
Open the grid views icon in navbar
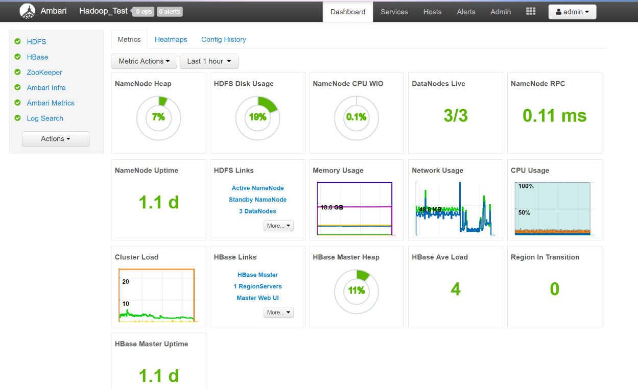pyautogui.click(x=531, y=11)
